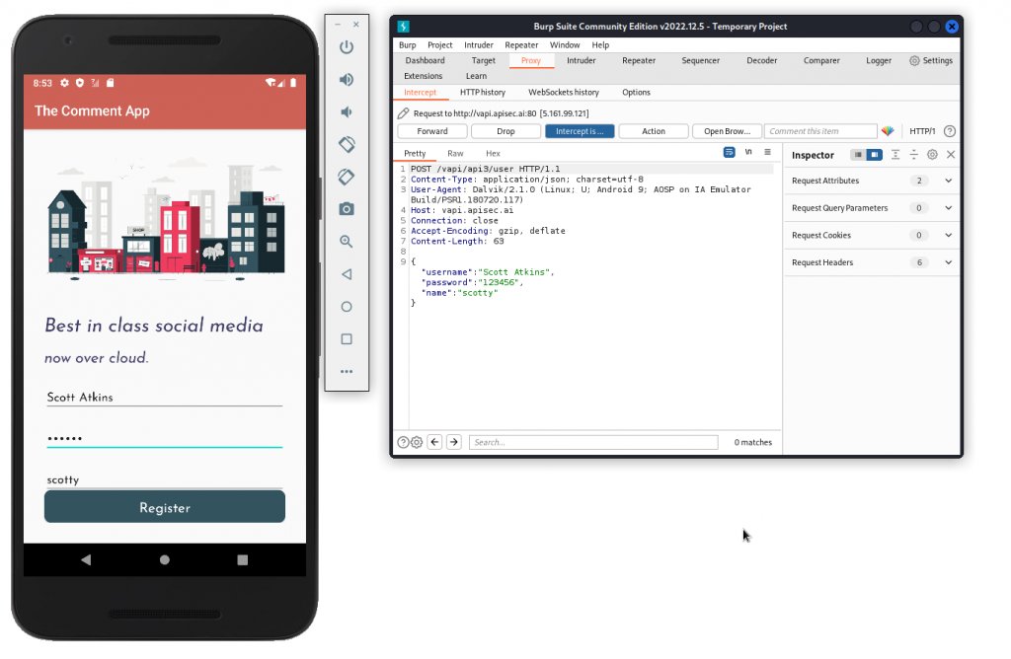Open the Logger tab
This screenshot has width=1011, height=659.
tap(878, 60)
